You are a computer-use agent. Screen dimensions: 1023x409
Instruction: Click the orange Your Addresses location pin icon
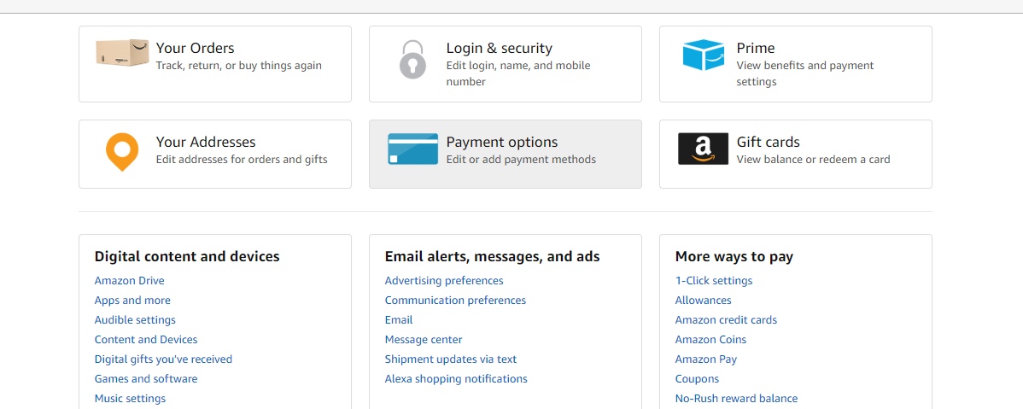[122, 151]
